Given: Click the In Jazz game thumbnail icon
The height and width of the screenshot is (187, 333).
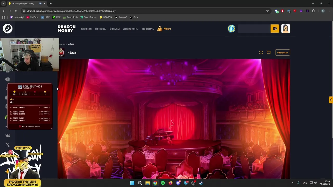Looking at the screenshot, I should 62,53.
